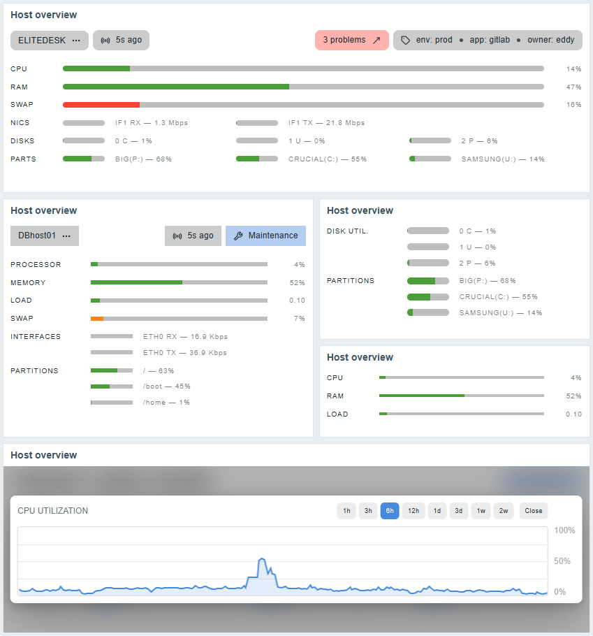Click the DBhost01 MEMORY usage bar
The height and width of the screenshot is (636, 593).
[x=179, y=283]
